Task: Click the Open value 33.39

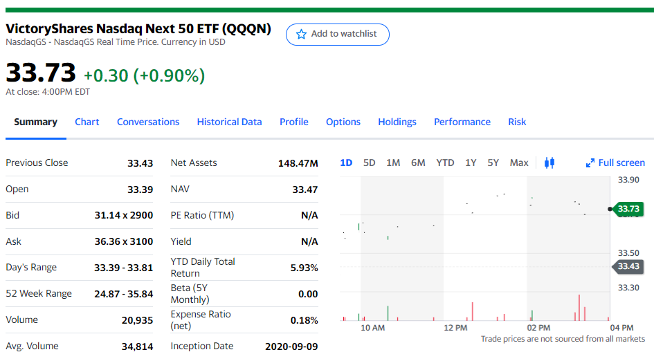Action: point(140,189)
